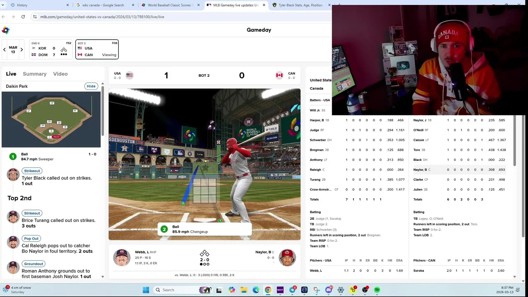This screenshot has width=528, height=297.
Task: Close the History tab
Action: (x=68, y=5)
